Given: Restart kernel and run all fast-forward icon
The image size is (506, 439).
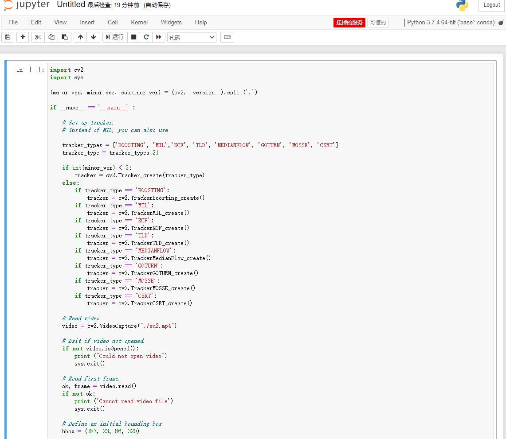Looking at the screenshot, I should pyautogui.click(x=158, y=37).
